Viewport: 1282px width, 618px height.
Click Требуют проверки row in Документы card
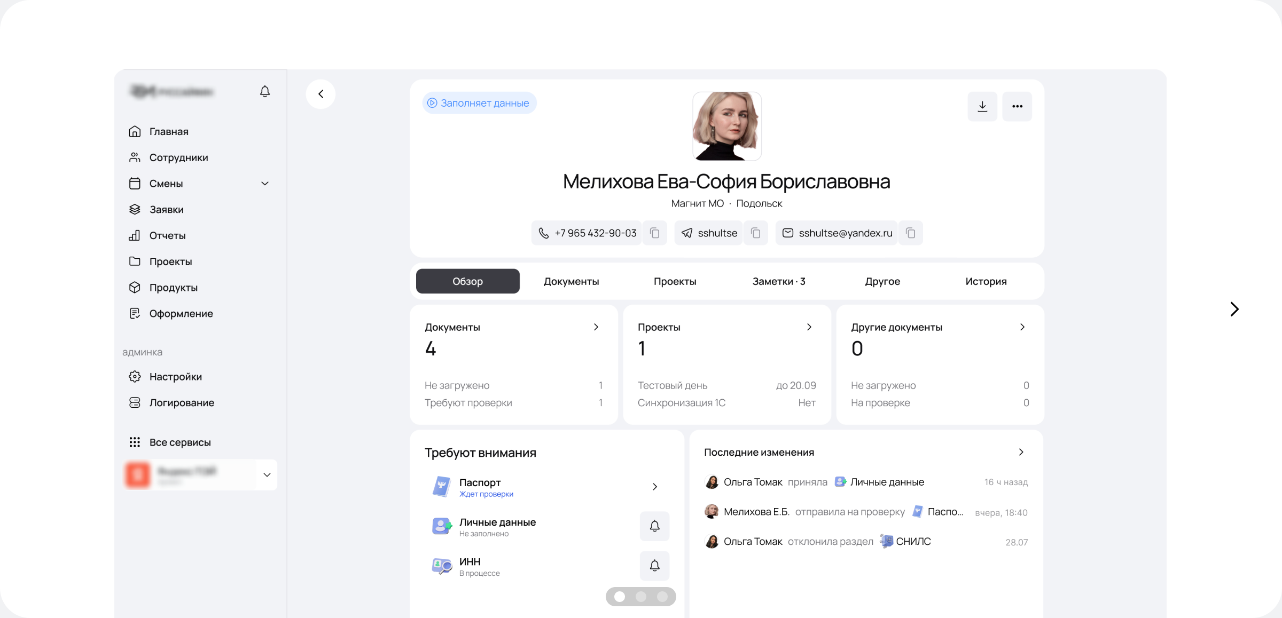pos(514,403)
